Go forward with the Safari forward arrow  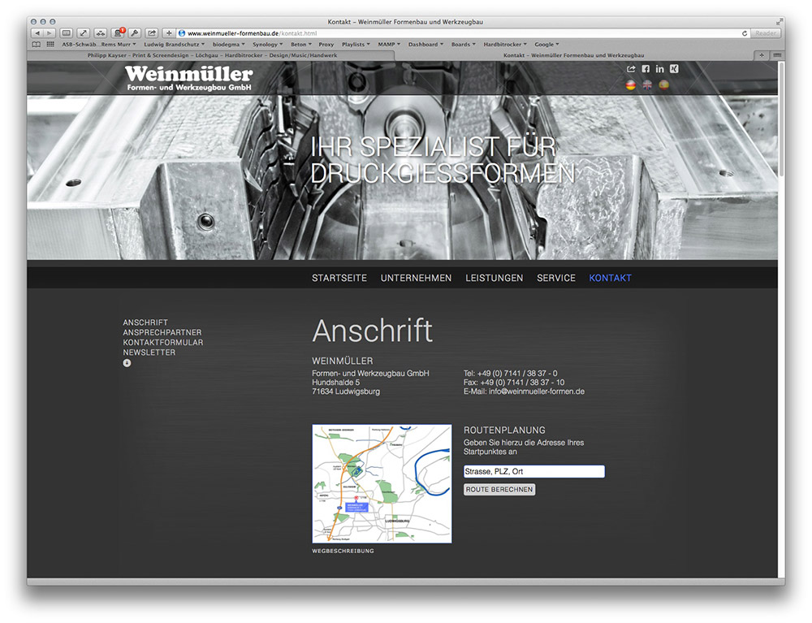(50, 33)
